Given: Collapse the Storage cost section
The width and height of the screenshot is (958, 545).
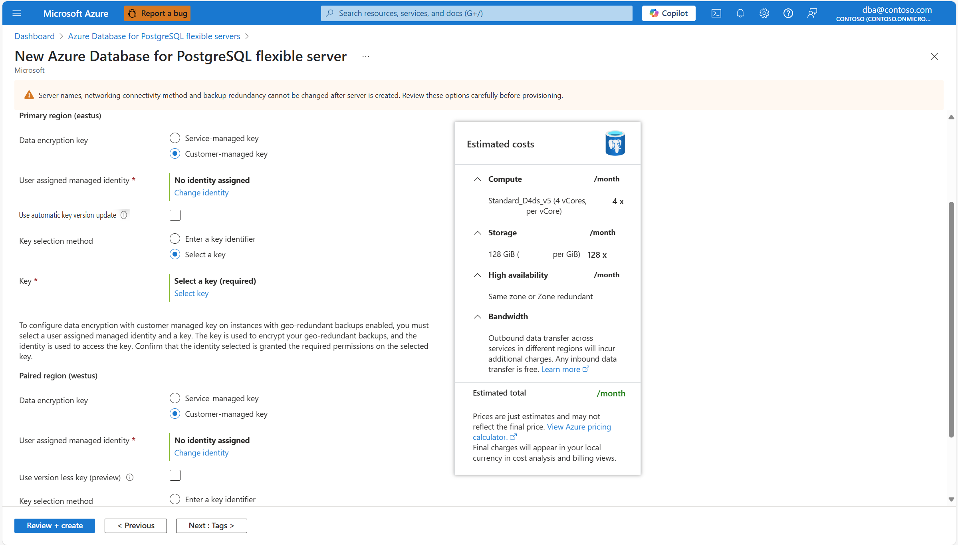Looking at the screenshot, I should (x=477, y=233).
